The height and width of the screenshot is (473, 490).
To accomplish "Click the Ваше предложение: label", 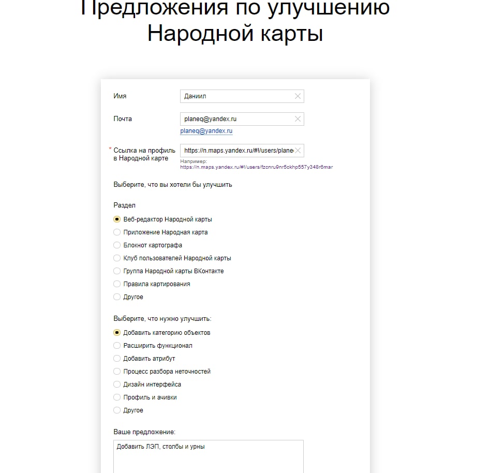I will tap(144, 432).
